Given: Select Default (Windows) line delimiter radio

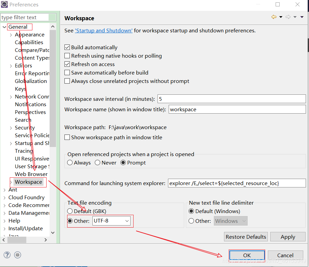Looking at the screenshot, I should click(x=191, y=211).
